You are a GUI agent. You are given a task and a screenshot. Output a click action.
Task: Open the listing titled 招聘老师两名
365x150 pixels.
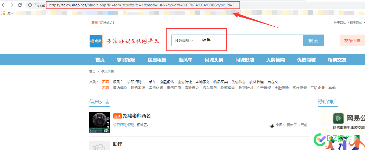137,116
